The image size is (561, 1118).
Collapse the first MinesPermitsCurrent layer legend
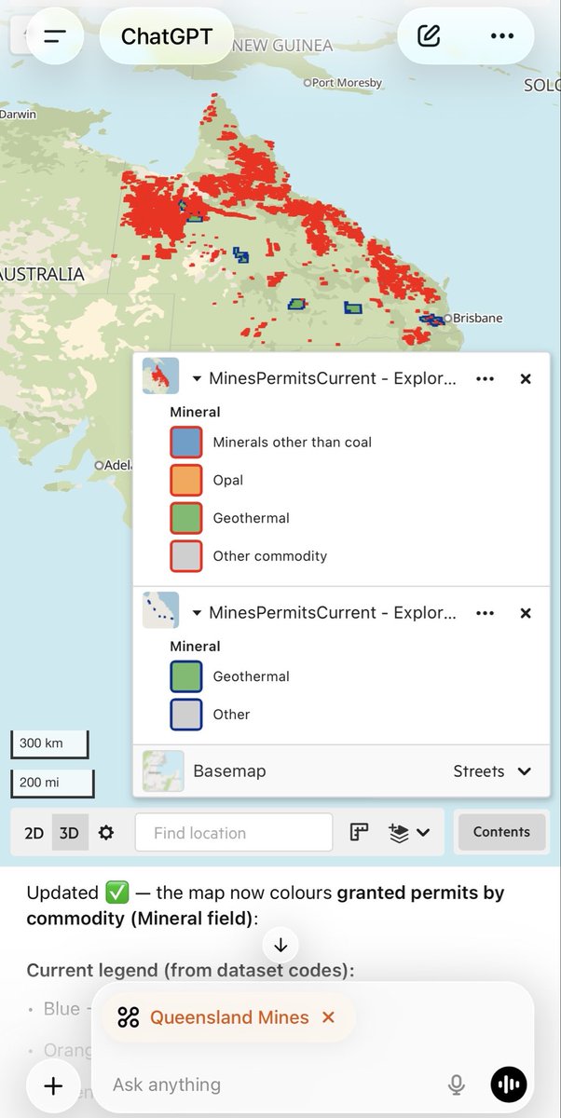(x=197, y=379)
